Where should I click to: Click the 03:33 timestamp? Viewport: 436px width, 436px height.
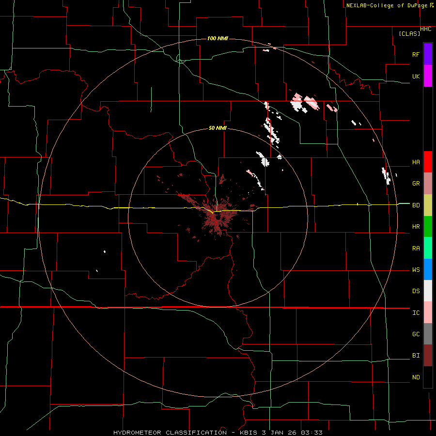(313, 433)
